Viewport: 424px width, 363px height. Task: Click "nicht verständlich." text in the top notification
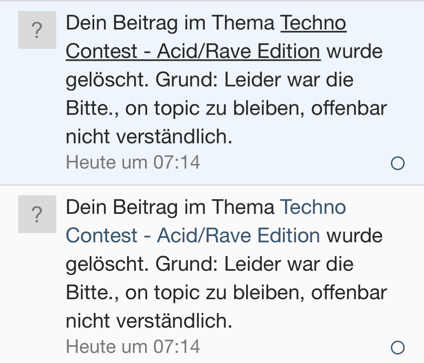coord(149,136)
